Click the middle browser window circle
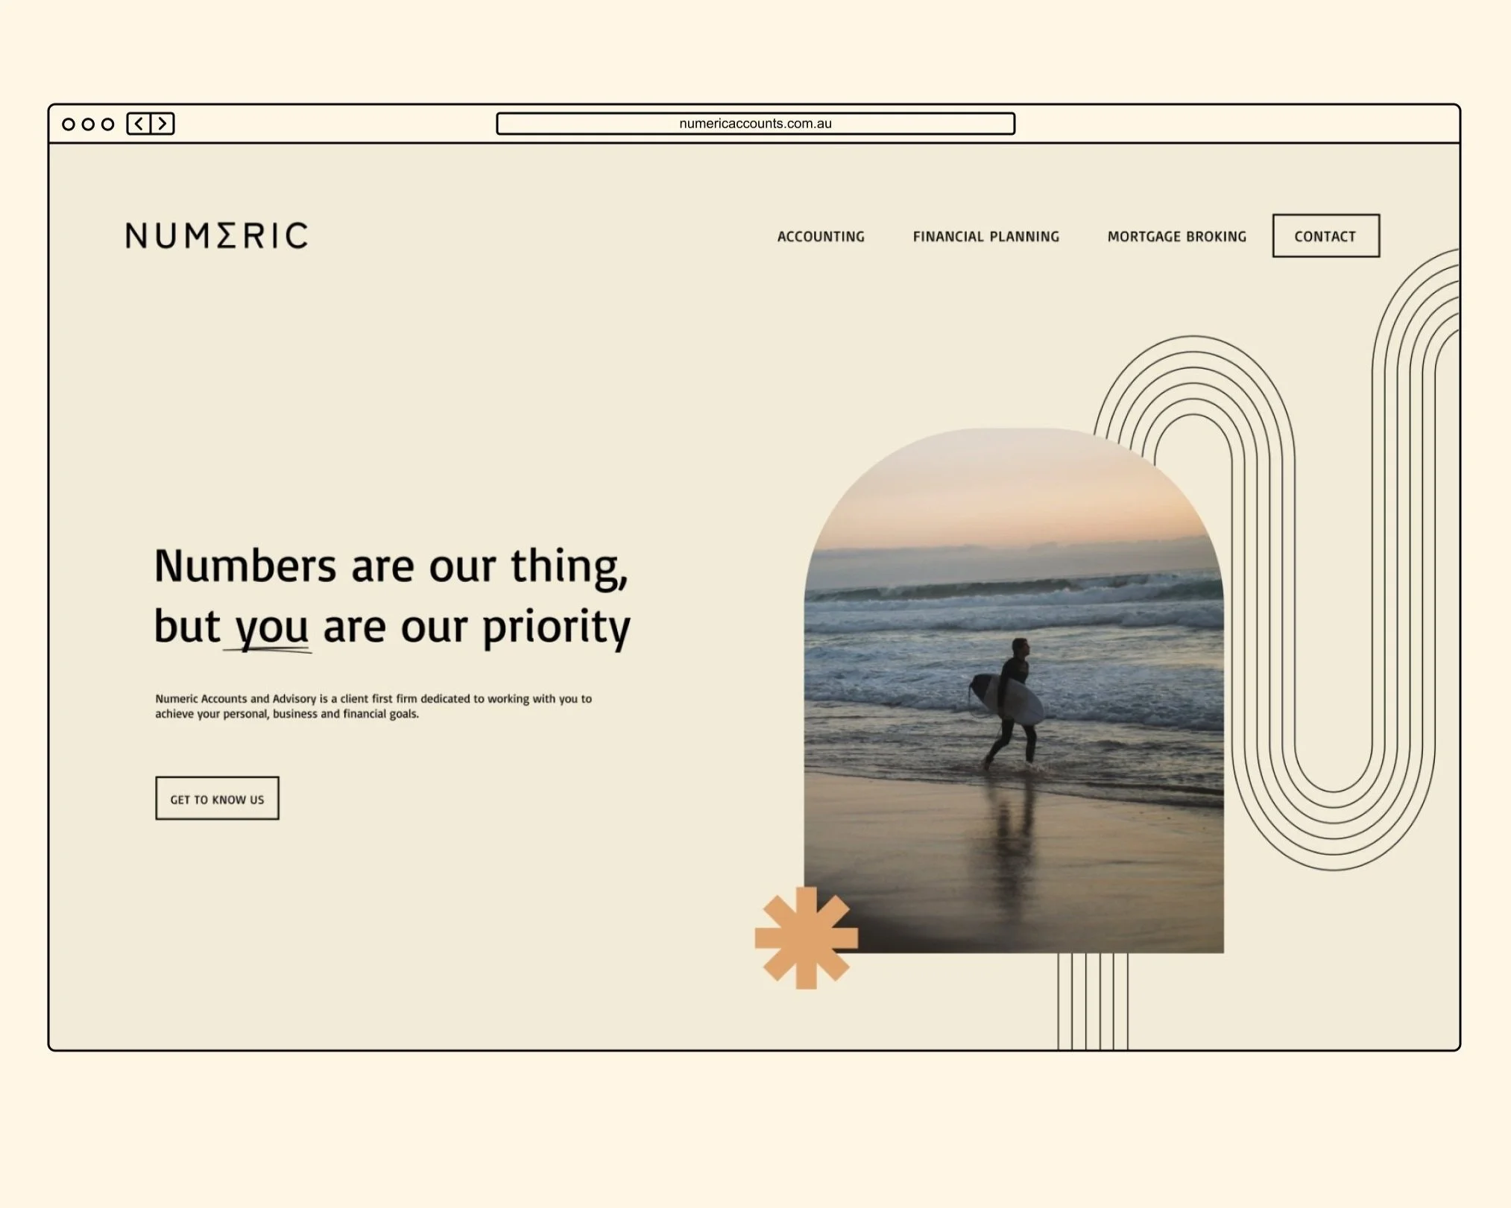This screenshot has width=1511, height=1208. click(x=89, y=124)
